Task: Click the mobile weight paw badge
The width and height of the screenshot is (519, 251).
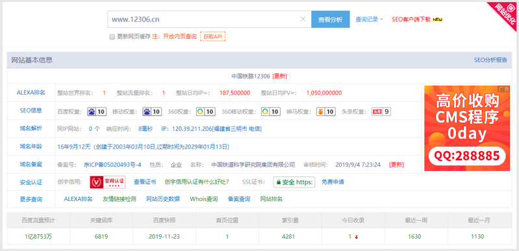Action: 152,112
